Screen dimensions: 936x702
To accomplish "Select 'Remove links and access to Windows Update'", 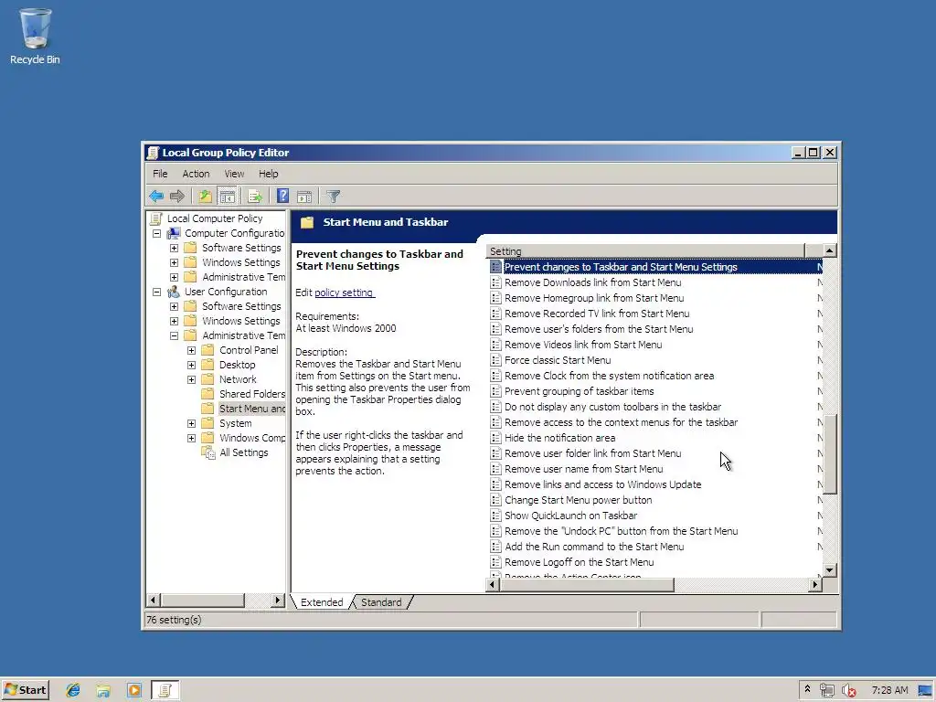I will click(x=603, y=484).
